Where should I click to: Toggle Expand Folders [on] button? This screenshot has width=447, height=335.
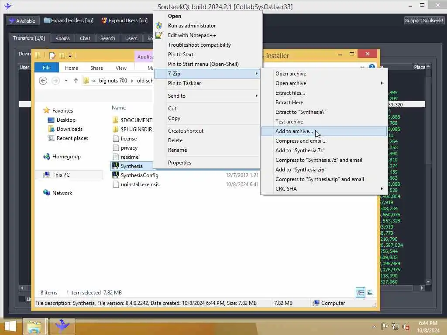69,21
